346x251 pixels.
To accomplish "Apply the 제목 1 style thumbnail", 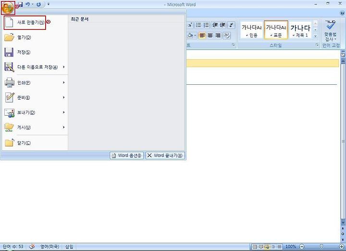I will tap(300, 30).
